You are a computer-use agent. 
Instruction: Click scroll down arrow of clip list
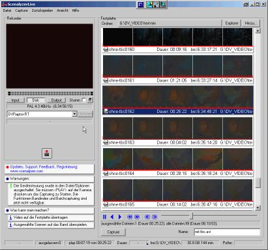[258, 208]
